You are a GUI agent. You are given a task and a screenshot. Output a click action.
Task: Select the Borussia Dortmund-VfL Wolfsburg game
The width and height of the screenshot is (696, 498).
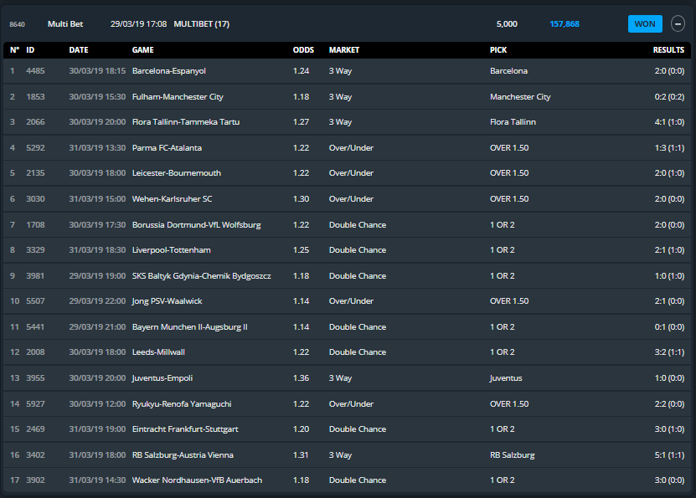click(196, 225)
